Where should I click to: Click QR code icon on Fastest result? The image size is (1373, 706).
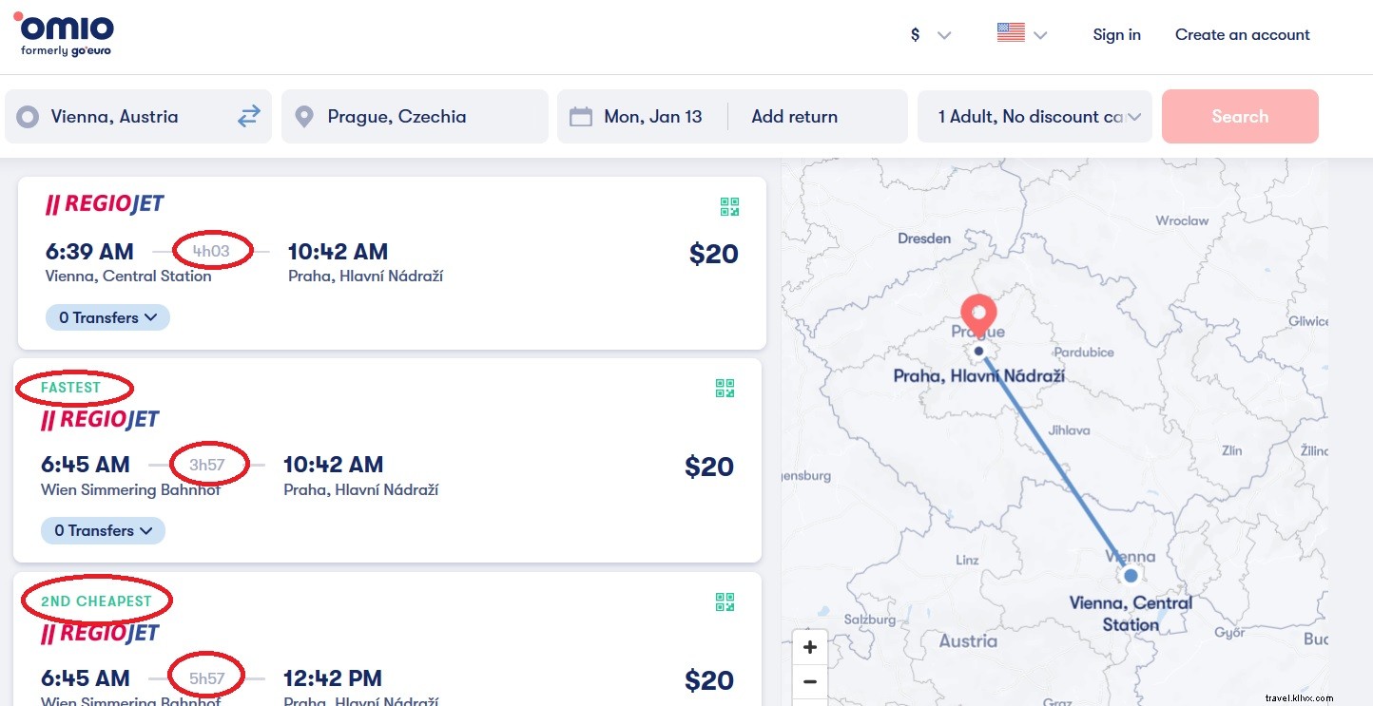(725, 388)
